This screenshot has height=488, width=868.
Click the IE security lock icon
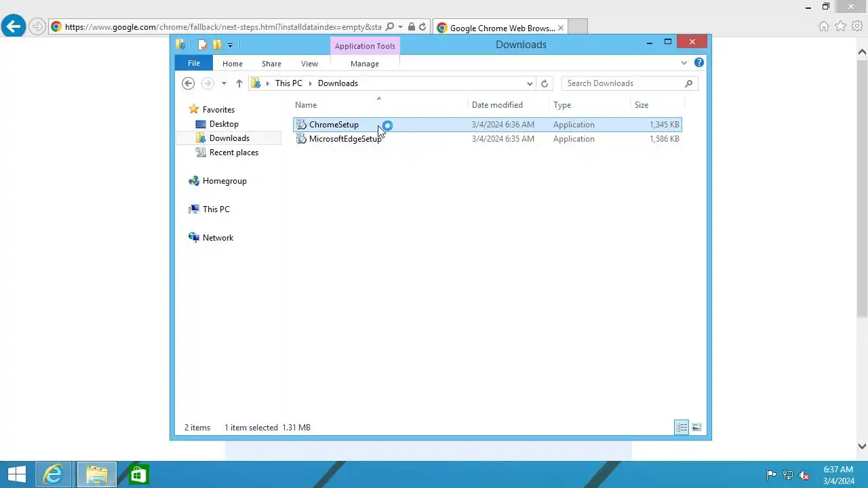pyautogui.click(x=412, y=27)
